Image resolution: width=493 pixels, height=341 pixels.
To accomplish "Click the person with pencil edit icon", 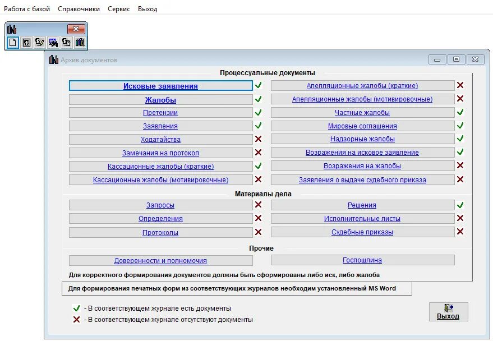I will click(x=40, y=43).
